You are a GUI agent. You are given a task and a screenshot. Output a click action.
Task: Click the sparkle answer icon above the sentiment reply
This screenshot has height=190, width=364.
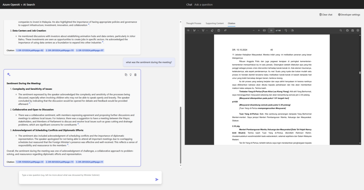point(9,74)
